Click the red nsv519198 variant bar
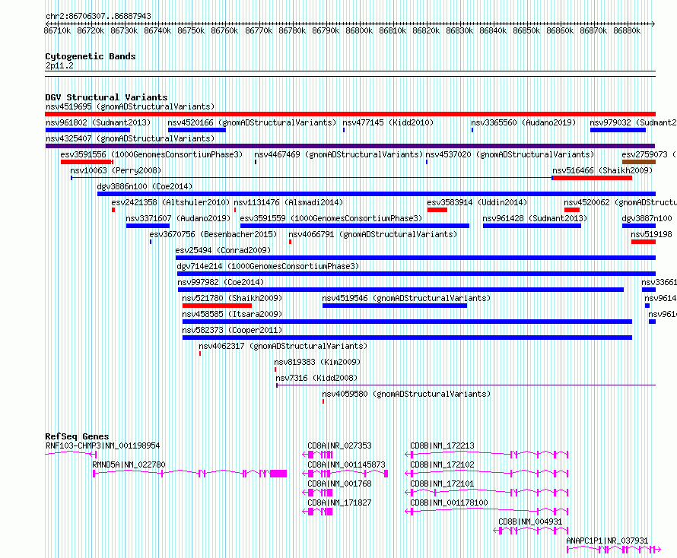This screenshot has width=677, height=558. click(x=644, y=242)
